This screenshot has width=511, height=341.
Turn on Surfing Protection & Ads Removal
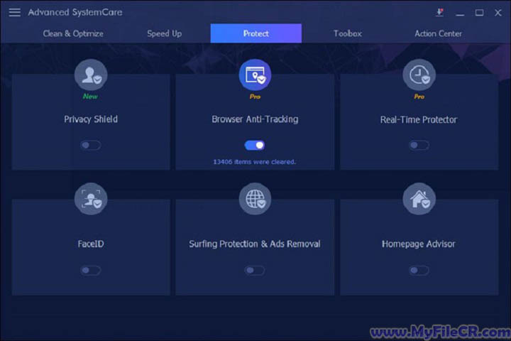tap(255, 270)
